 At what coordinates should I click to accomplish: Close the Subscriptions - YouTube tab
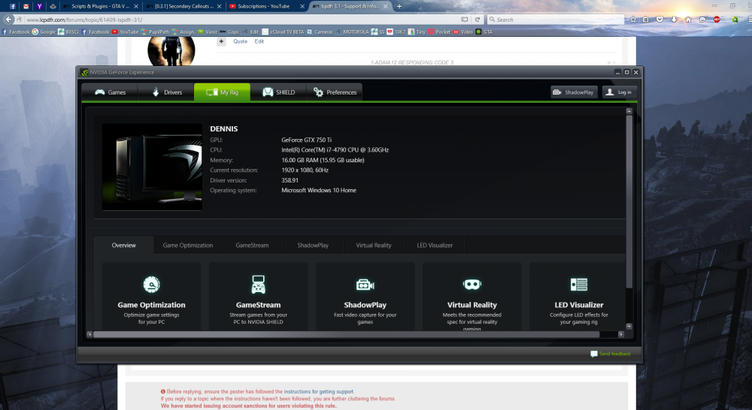click(302, 6)
